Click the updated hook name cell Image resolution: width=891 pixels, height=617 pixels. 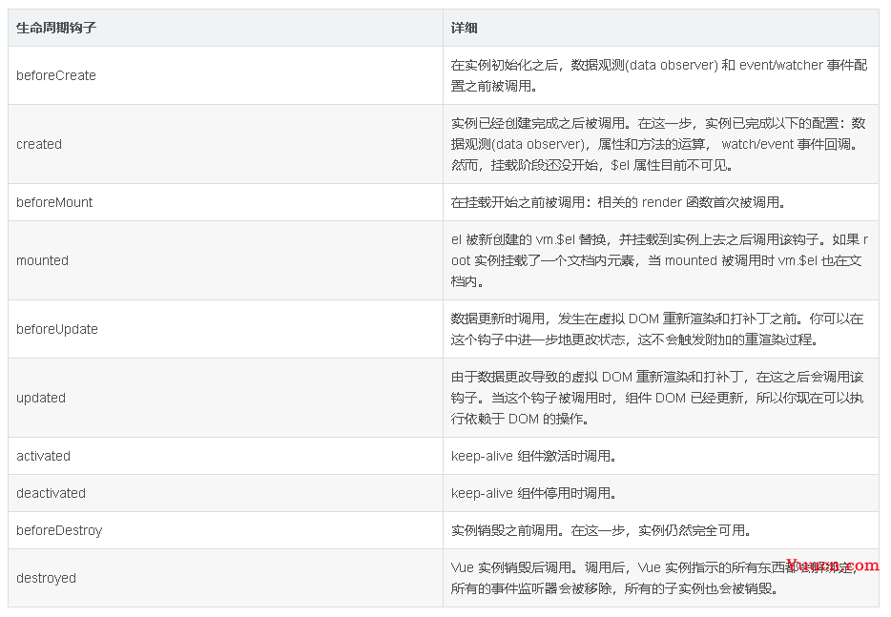pyautogui.click(x=41, y=398)
